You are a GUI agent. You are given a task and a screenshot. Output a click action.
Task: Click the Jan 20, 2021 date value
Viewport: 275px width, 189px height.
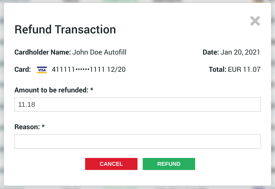click(x=240, y=52)
